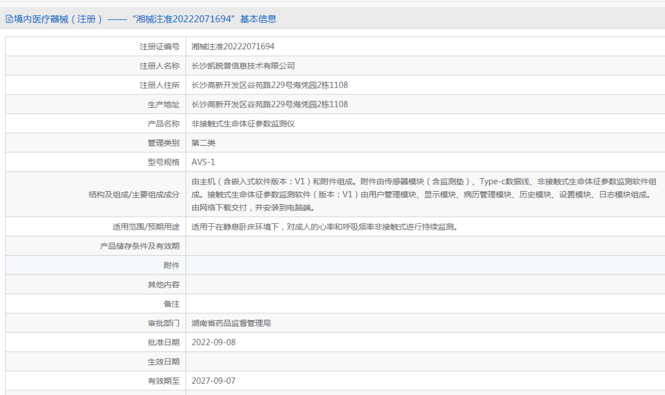Click the 审批部门 label
The image size is (665, 395).
tap(163, 323)
